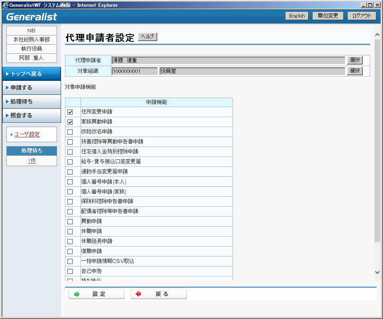
Task: Click the Generalist logo
Action: pos(32,17)
